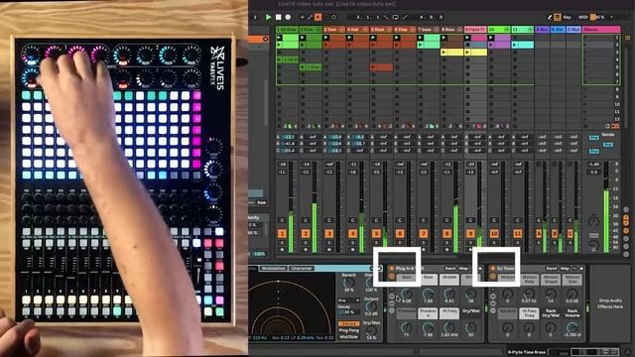Enable Key map mode
The height and width of the screenshot is (357, 635).
[567, 17]
